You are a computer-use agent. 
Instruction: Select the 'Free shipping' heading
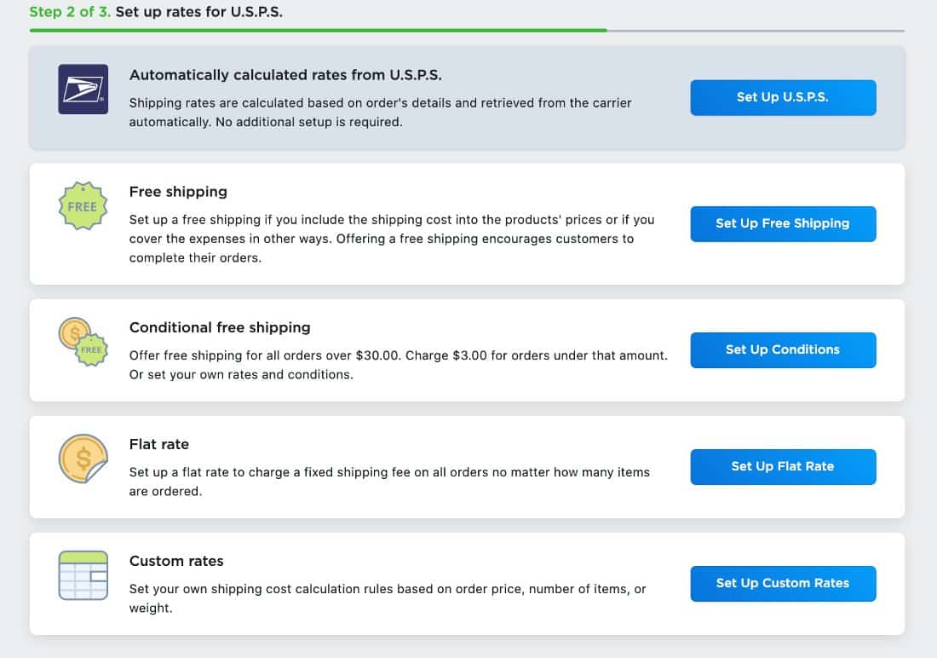coord(178,192)
